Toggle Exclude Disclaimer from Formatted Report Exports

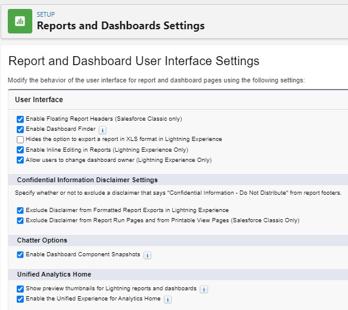[20, 210]
